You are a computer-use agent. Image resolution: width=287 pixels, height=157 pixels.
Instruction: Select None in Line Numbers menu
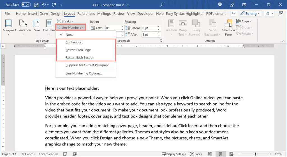(86, 34)
